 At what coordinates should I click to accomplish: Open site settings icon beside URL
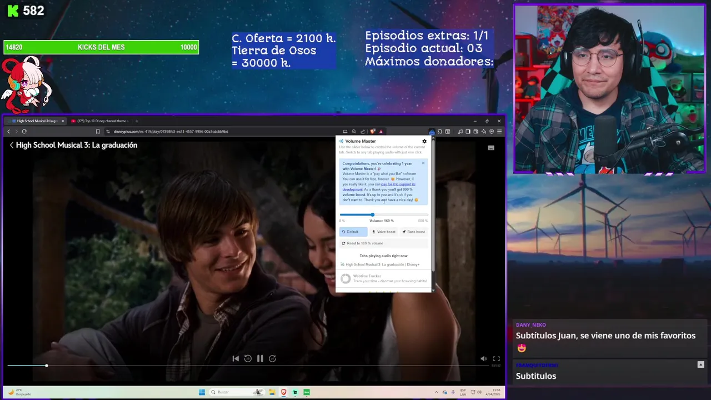(108, 132)
